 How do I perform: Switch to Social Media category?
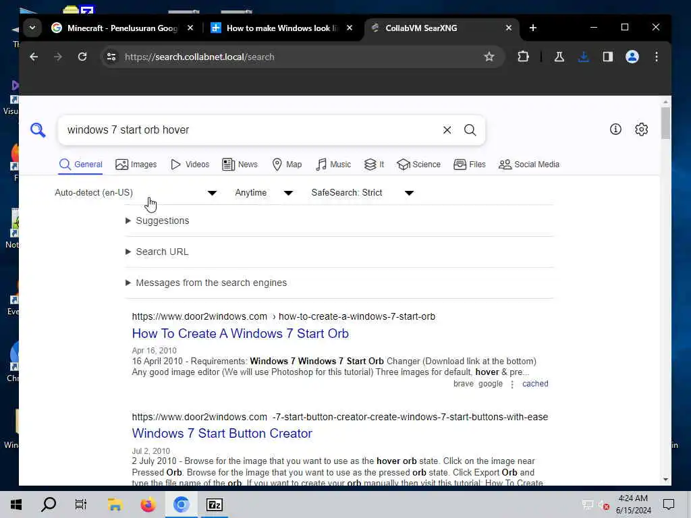click(529, 165)
